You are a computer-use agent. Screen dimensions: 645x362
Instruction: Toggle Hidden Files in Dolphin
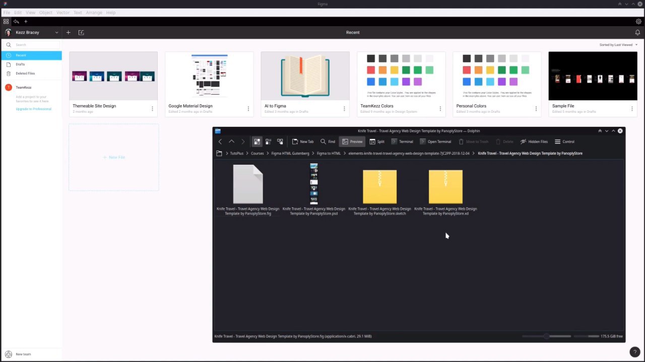pos(534,141)
